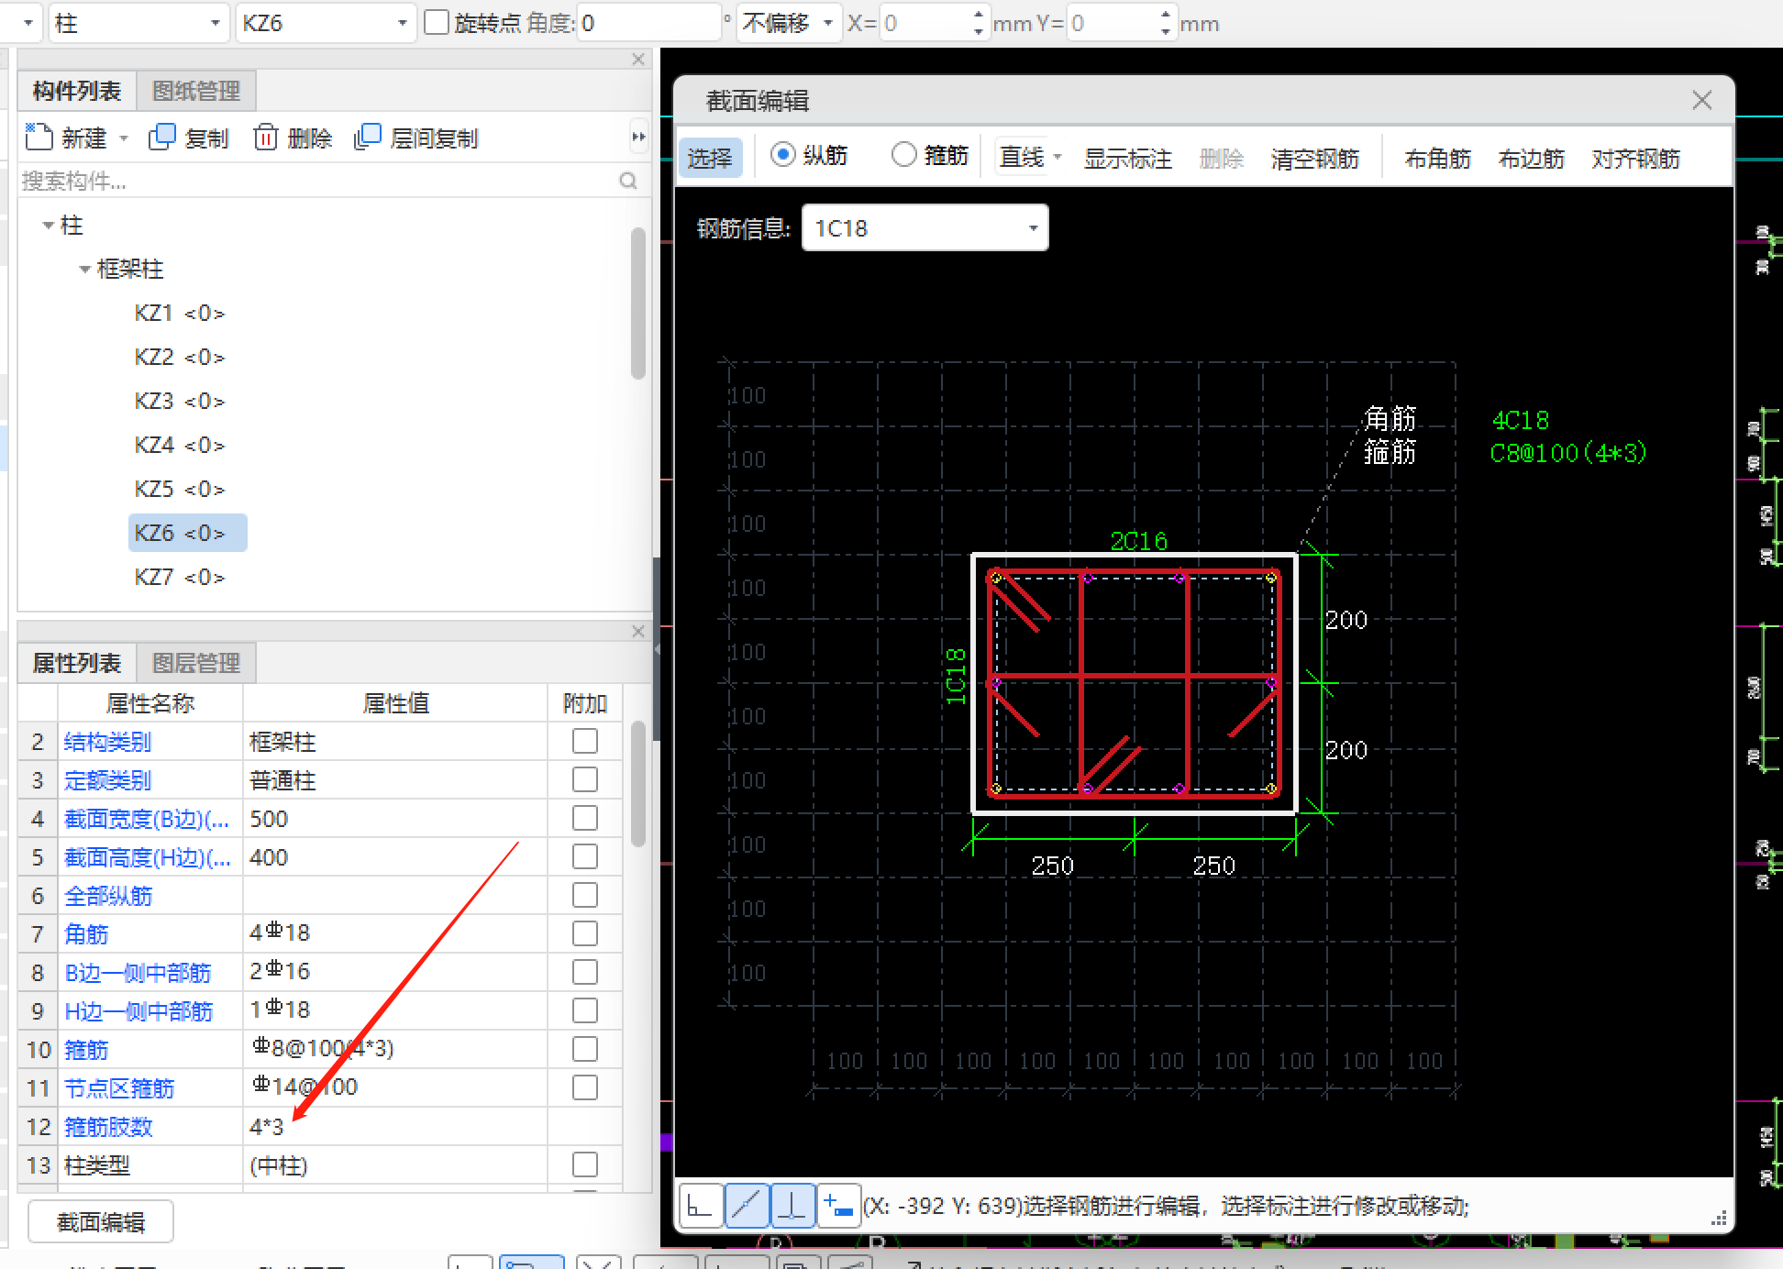Click the 角度 angle input field
Screen dimensions: 1783x1269
click(x=649, y=23)
